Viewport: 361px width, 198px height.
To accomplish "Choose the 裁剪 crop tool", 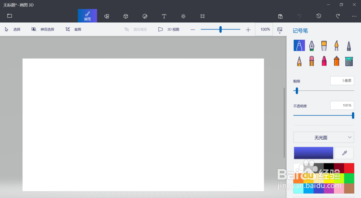I will pyautogui.click(x=73, y=30).
